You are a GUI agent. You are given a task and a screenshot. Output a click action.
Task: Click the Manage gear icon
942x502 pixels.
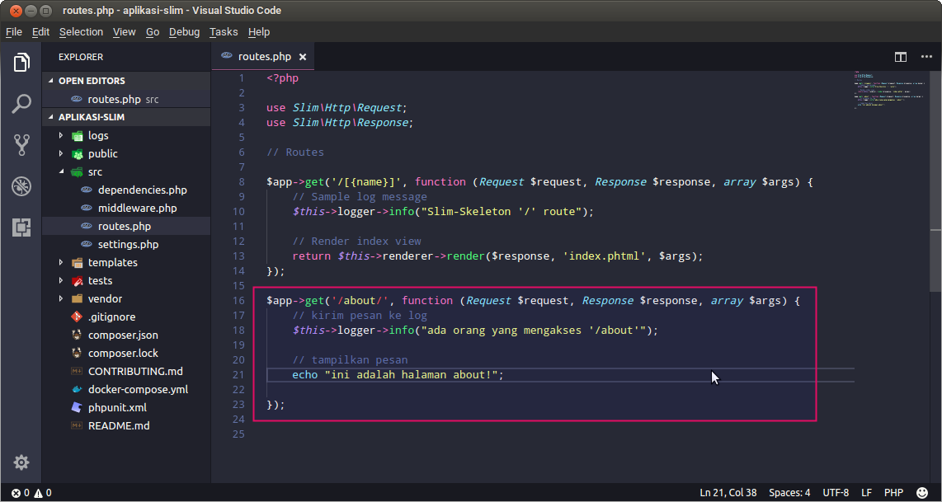[x=21, y=462]
